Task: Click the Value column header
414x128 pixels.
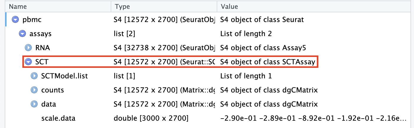Action: click(x=229, y=6)
